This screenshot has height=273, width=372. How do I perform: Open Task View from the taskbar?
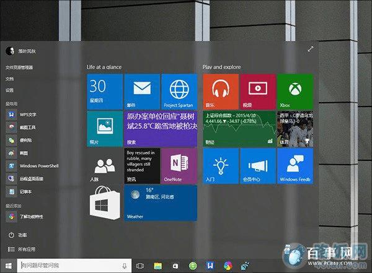[139, 266]
